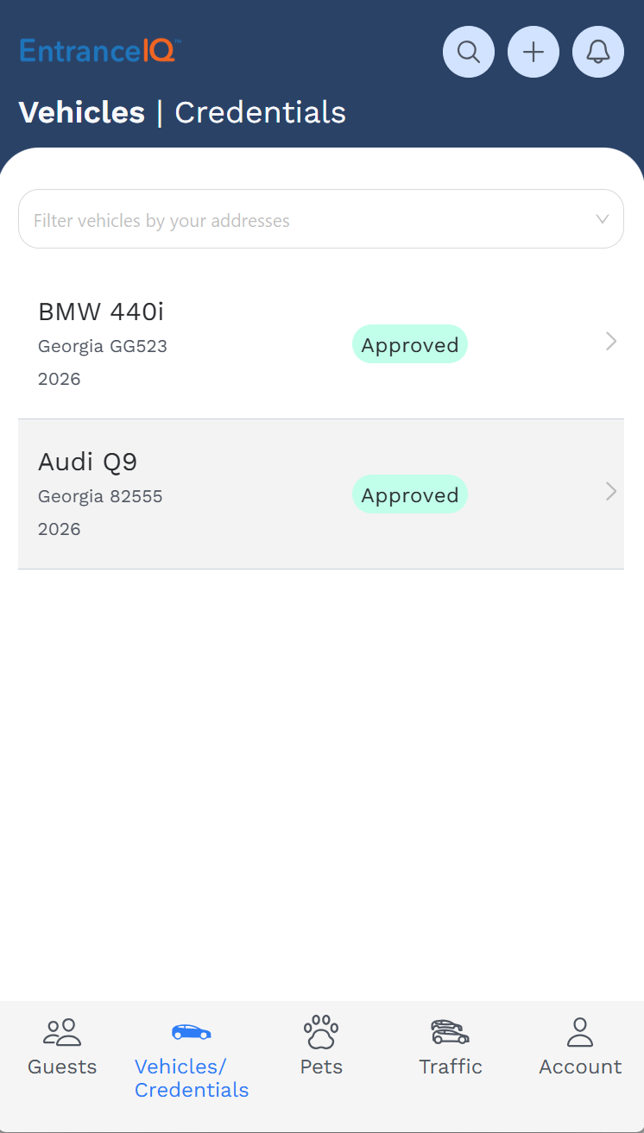Expand the address filter dropdown arrow

[603, 219]
